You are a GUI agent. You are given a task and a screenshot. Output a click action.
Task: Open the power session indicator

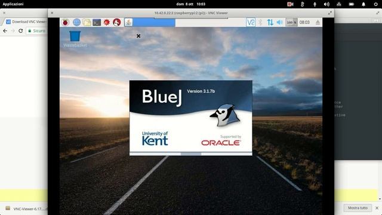click(375, 4)
